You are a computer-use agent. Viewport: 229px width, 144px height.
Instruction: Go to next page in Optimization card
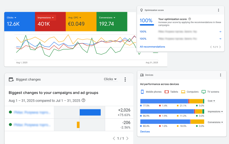tap(220, 47)
